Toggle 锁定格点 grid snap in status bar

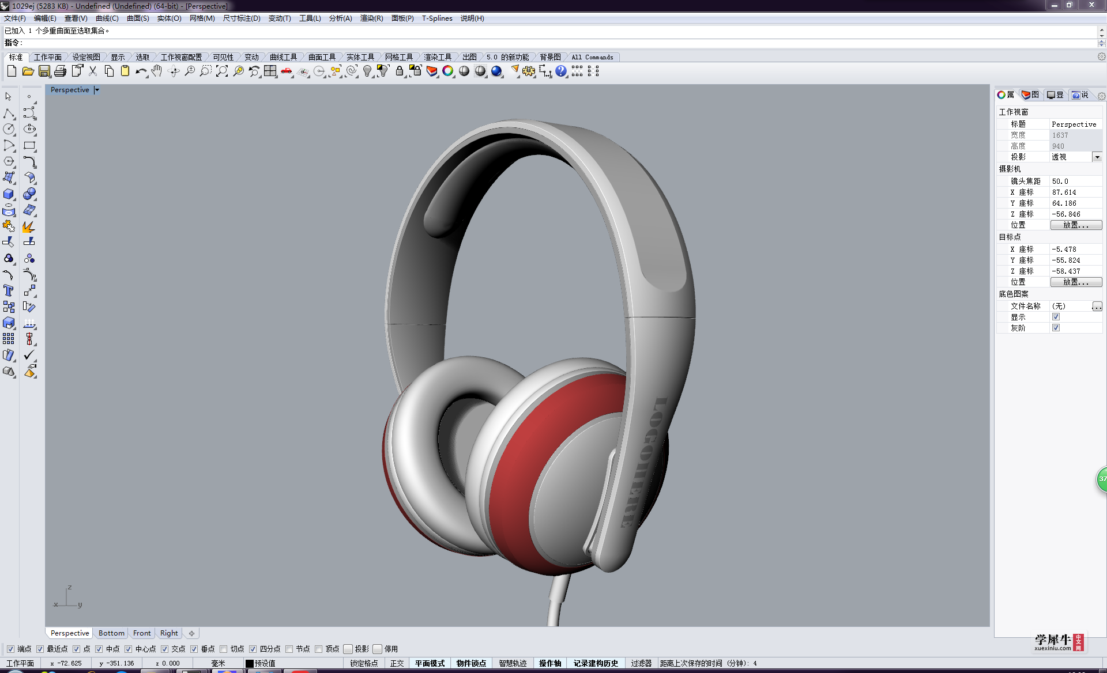click(x=364, y=663)
